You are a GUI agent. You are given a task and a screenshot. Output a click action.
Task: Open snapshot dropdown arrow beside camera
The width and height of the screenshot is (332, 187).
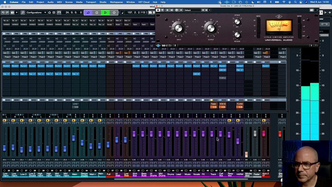point(17,12)
